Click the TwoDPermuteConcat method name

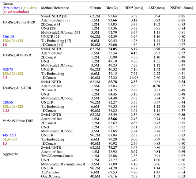pyautogui.click(x=57, y=156)
